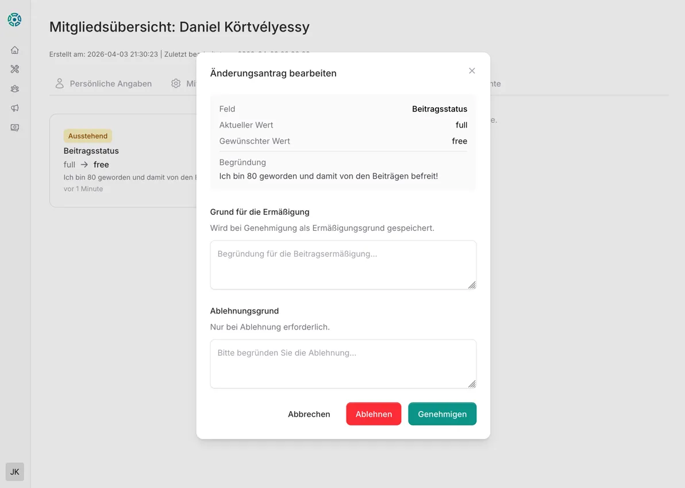Open the payments icon in the sidebar

[x=14, y=127]
